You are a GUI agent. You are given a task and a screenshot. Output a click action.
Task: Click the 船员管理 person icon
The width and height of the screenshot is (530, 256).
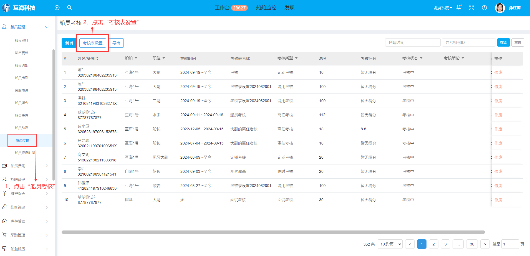(x=4, y=27)
